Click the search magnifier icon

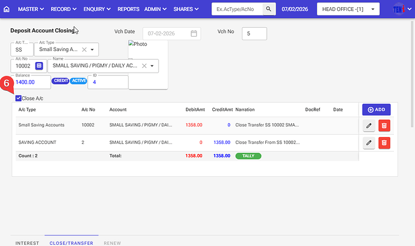click(269, 10)
